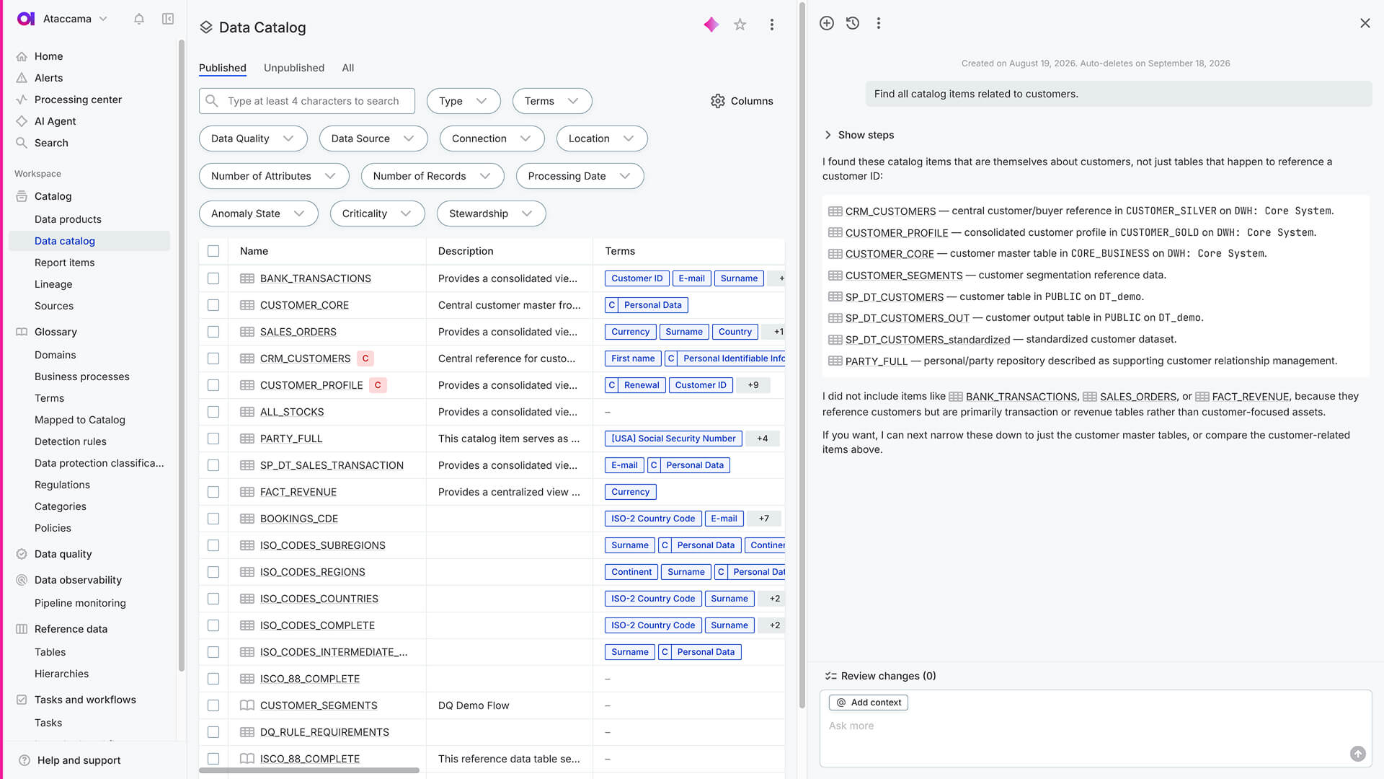Click the Search magnifier icon in sidebar
This screenshot has height=779, width=1384.
(x=22, y=143)
